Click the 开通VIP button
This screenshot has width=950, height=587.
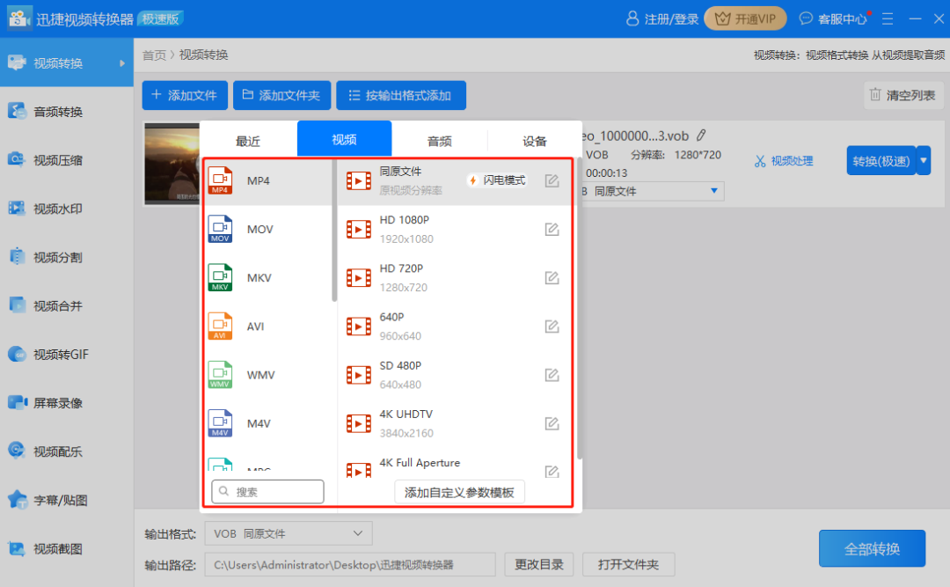(x=746, y=18)
